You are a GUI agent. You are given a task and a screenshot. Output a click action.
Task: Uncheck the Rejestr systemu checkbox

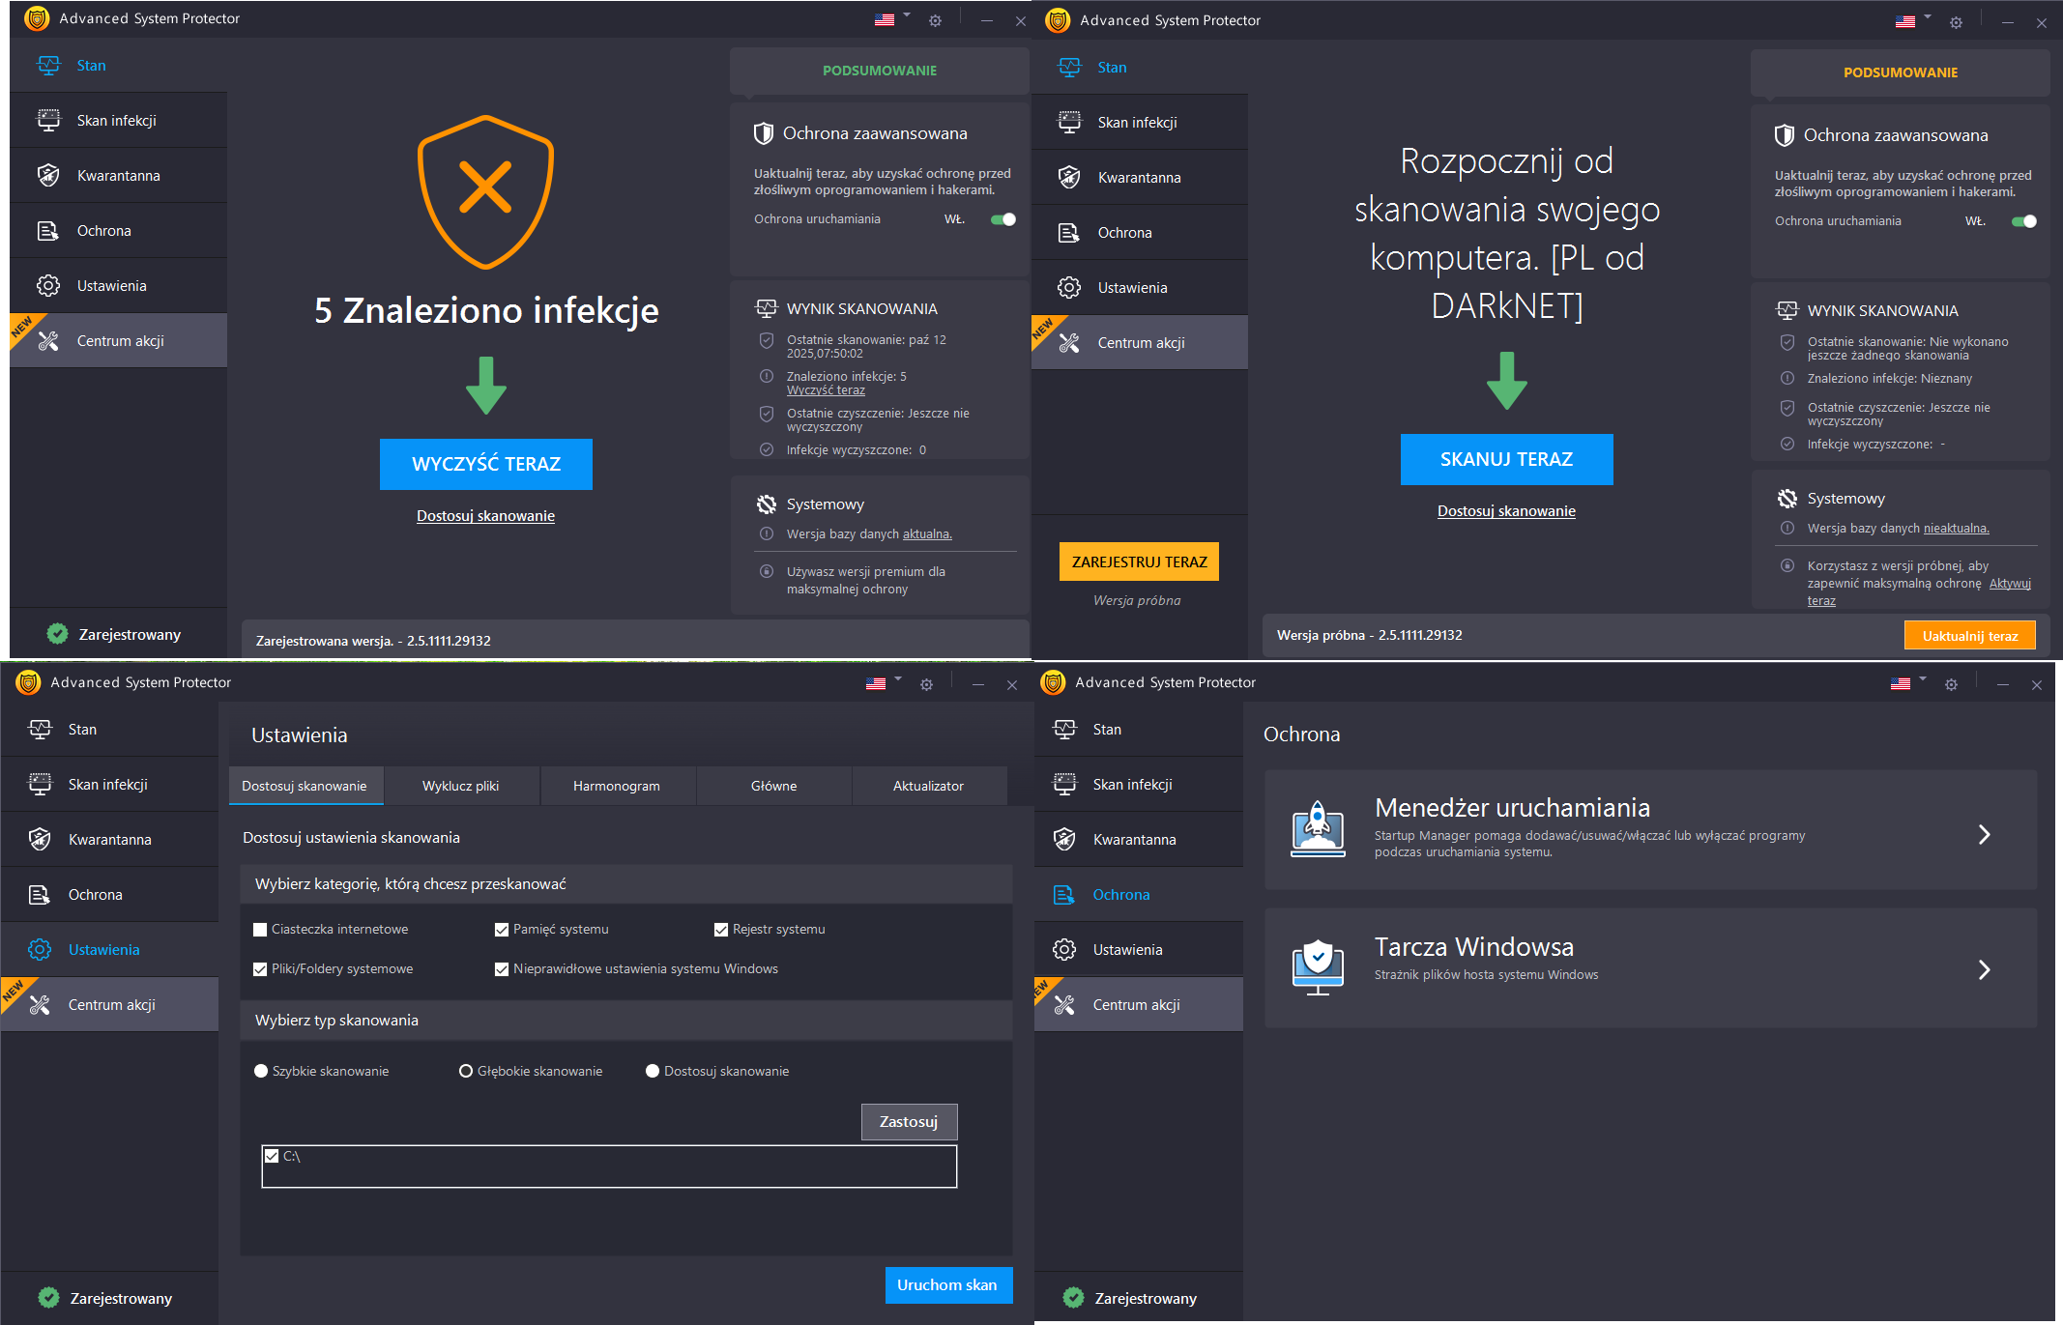[x=720, y=930]
